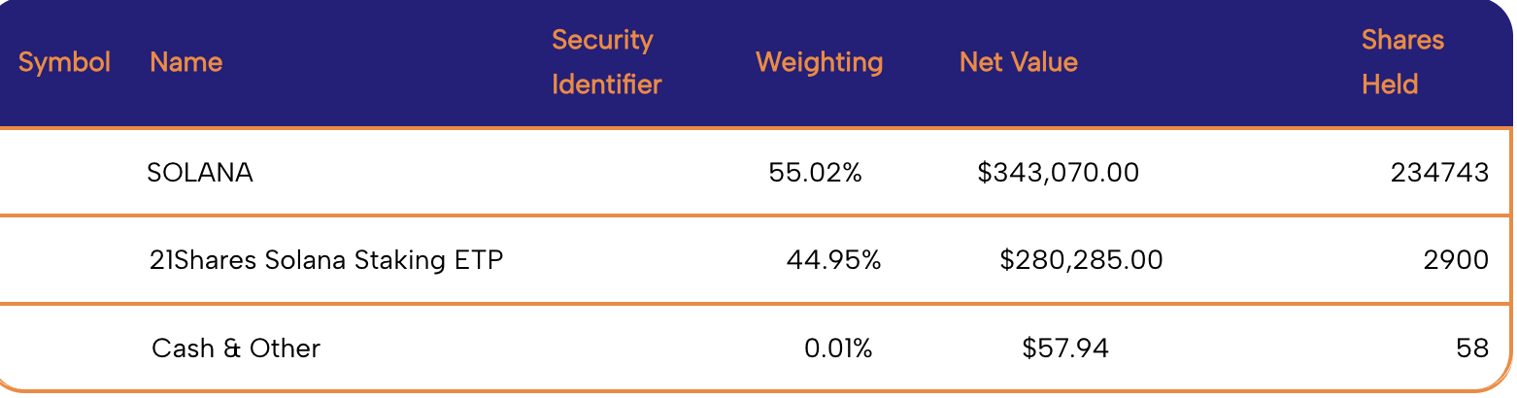The image size is (1517, 398).
Task: Select the 58 shares held cell
Action: pyautogui.click(x=1470, y=348)
